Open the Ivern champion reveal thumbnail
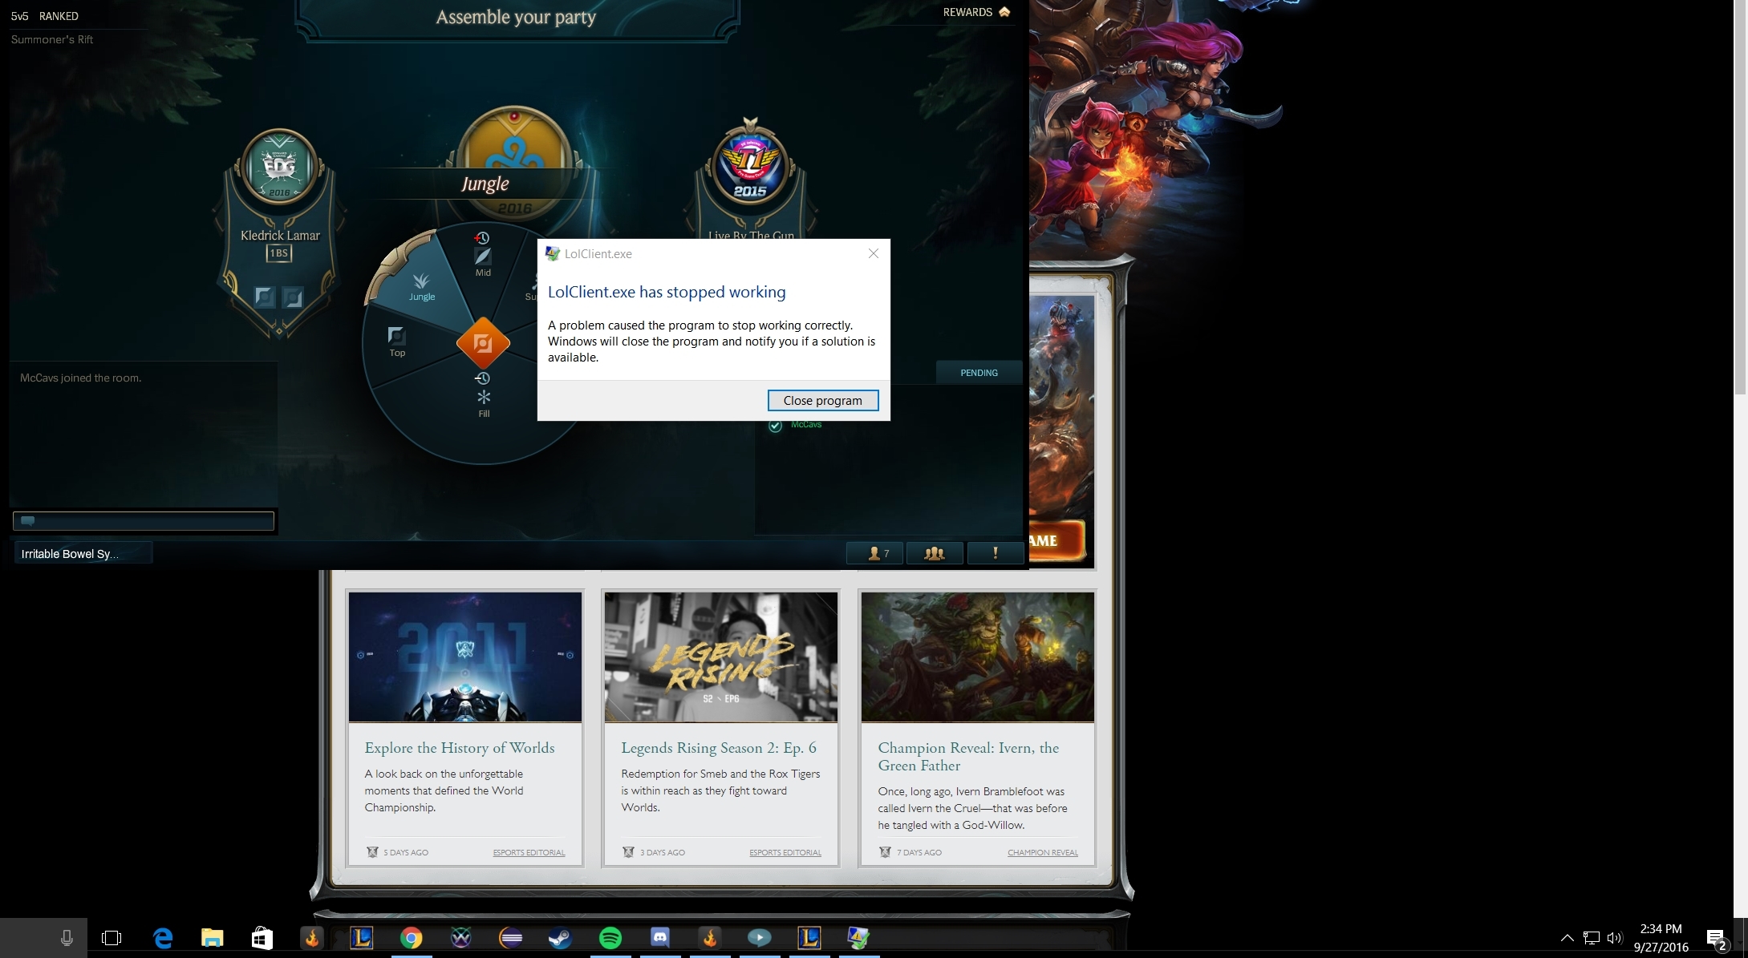This screenshot has height=958, width=1748. pos(978,657)
